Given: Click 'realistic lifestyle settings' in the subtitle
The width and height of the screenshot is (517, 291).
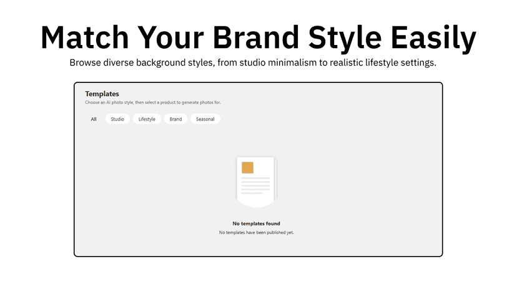Looking at the screenshot, I should (383, 62).
